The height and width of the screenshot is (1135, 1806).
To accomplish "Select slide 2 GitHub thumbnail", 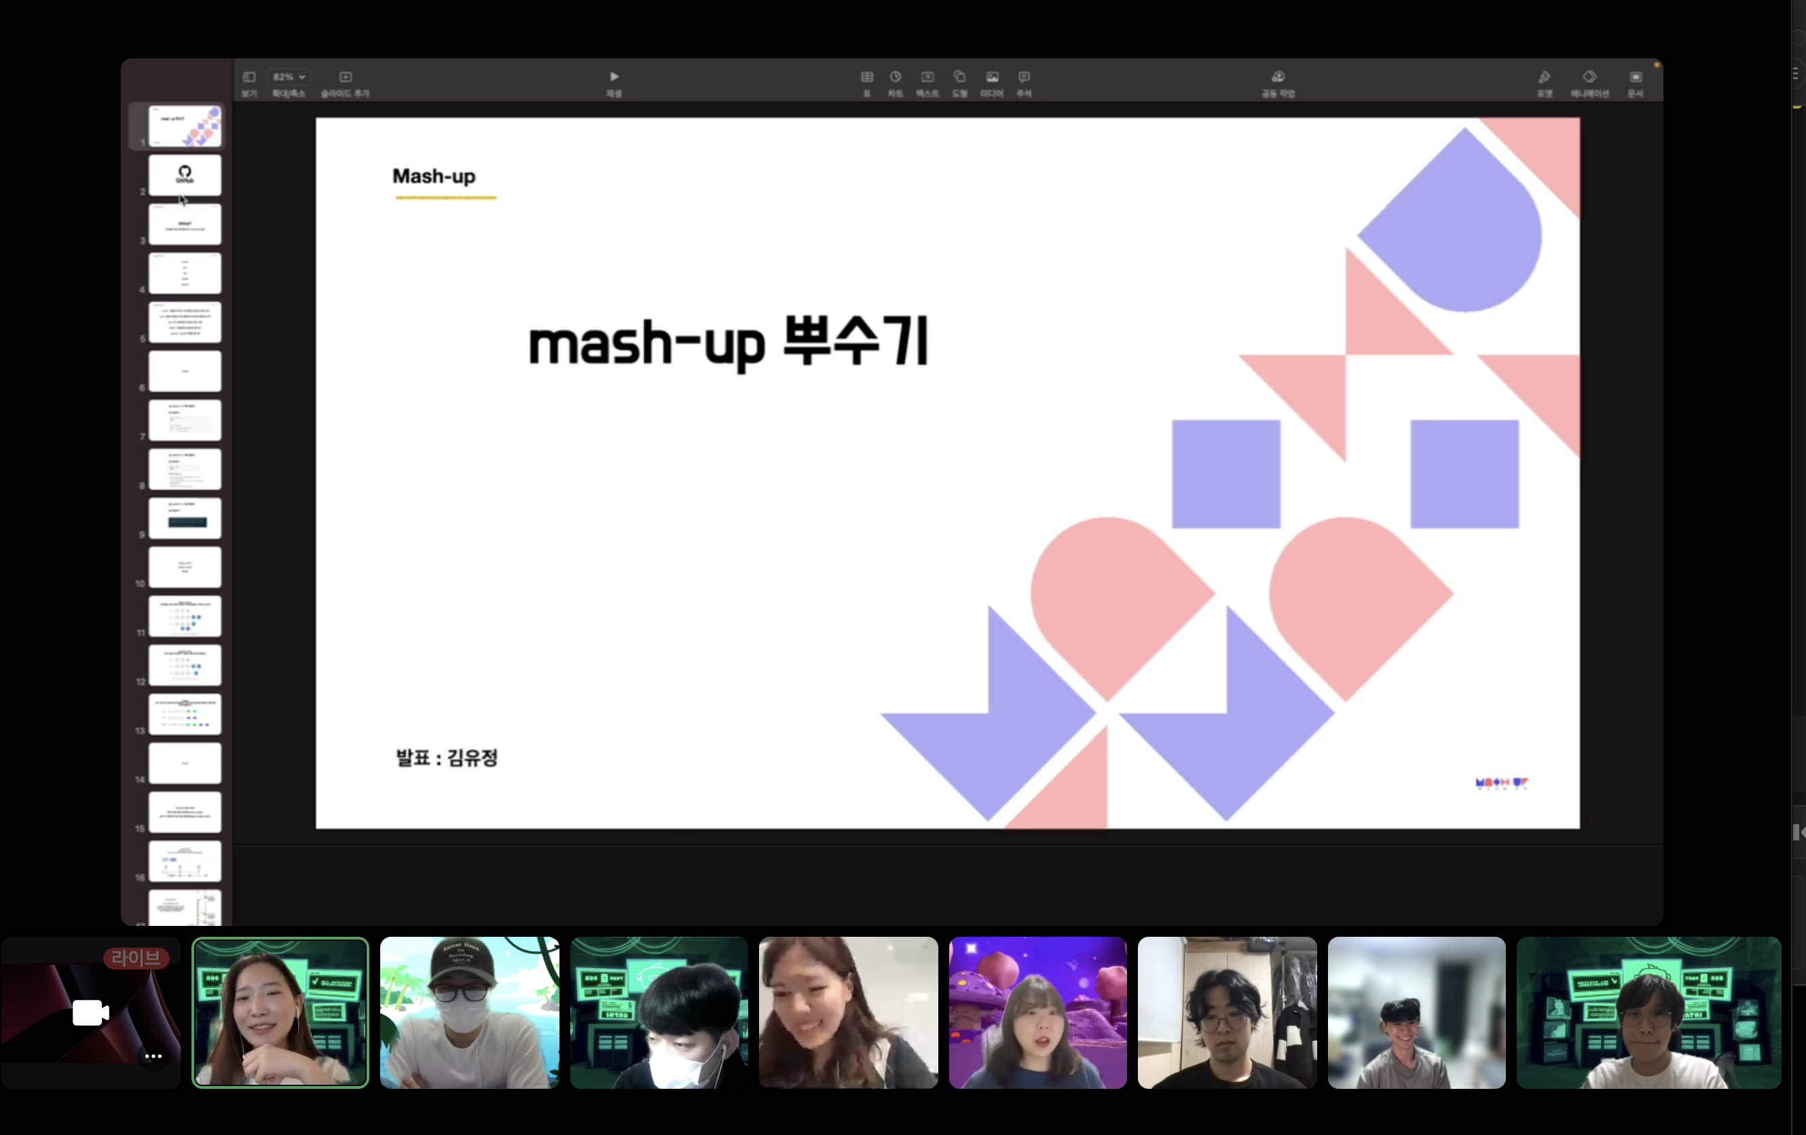I will point(185,174).
